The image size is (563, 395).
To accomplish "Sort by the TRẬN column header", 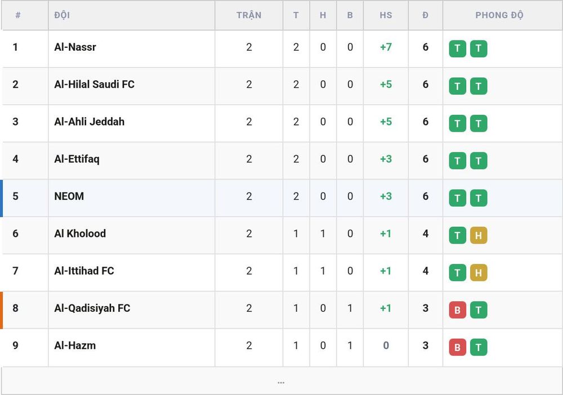I will point(249,15).
